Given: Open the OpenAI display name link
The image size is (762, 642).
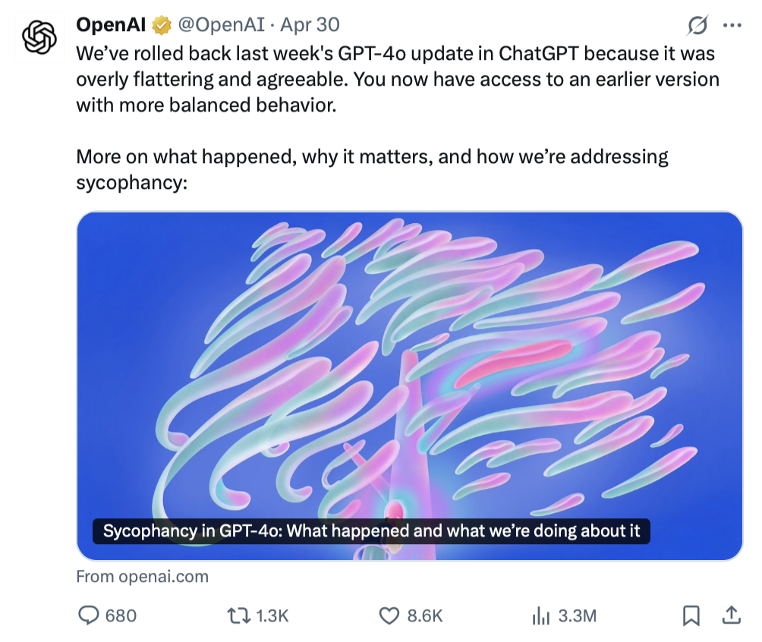Looking at the screenshot, I should 111,25.
